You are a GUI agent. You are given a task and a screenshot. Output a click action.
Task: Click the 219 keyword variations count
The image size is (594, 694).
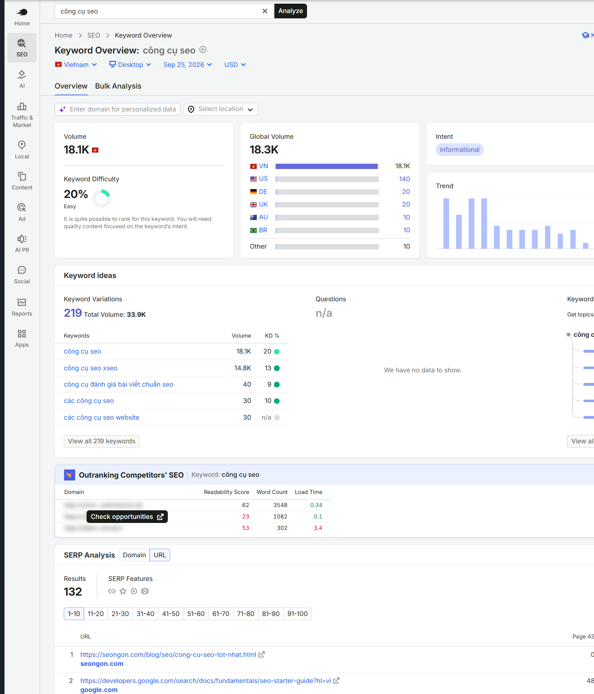tap(73, 313)
